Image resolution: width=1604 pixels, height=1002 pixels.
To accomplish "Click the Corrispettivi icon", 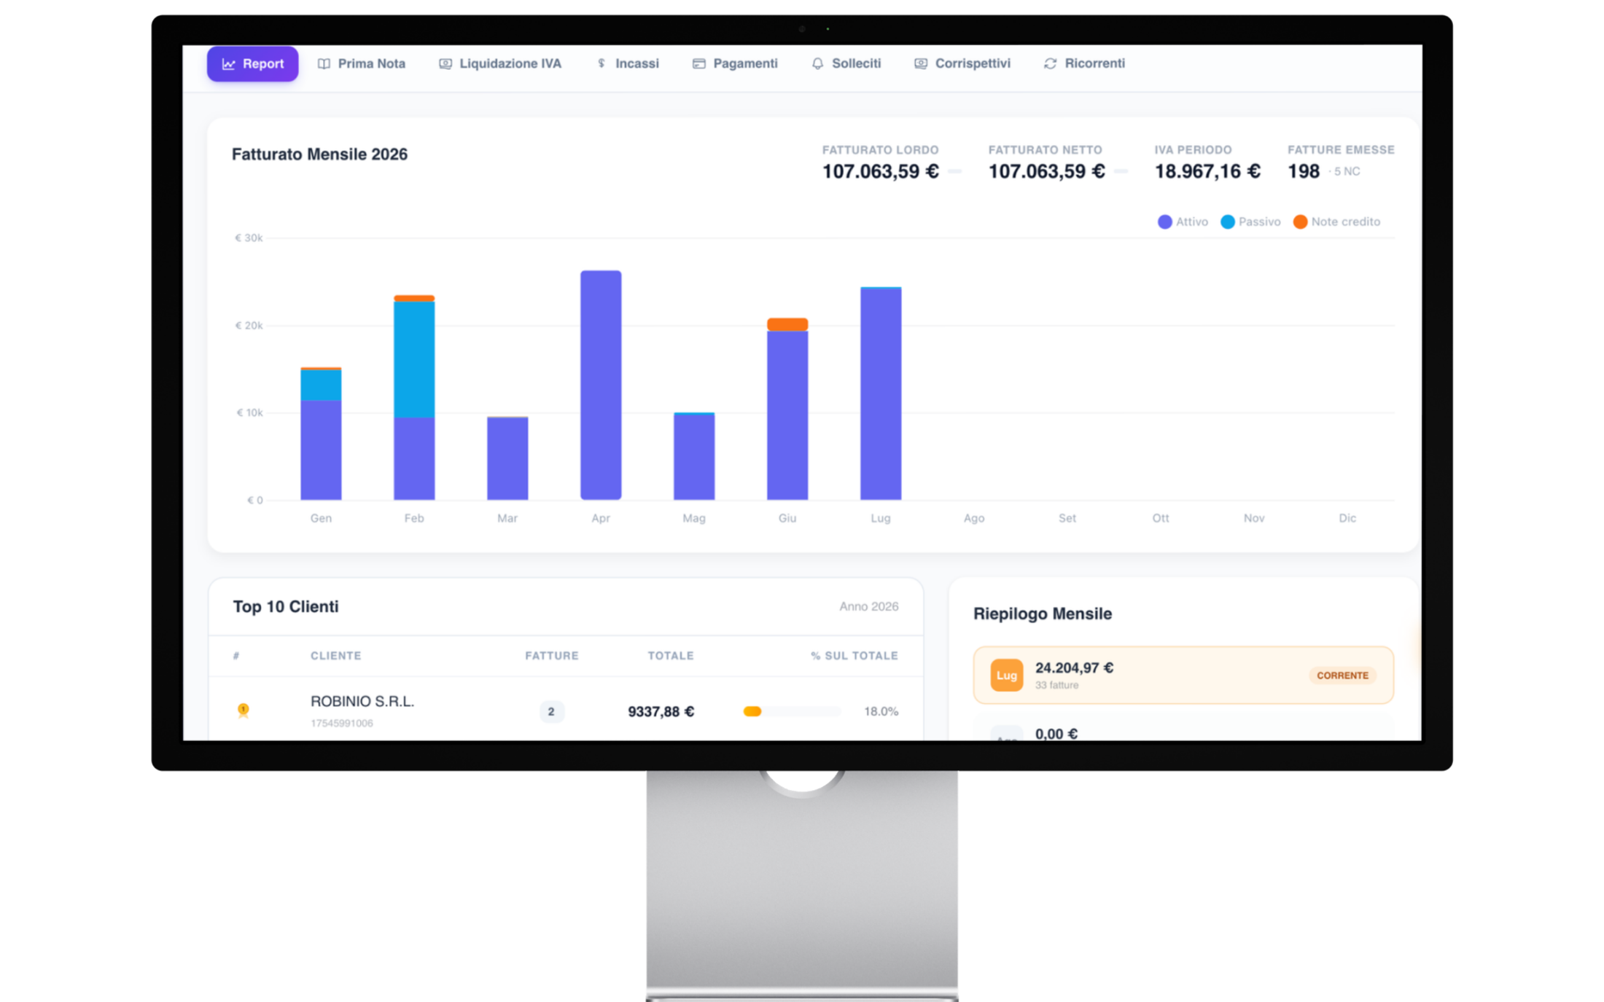I will point(921,64).
